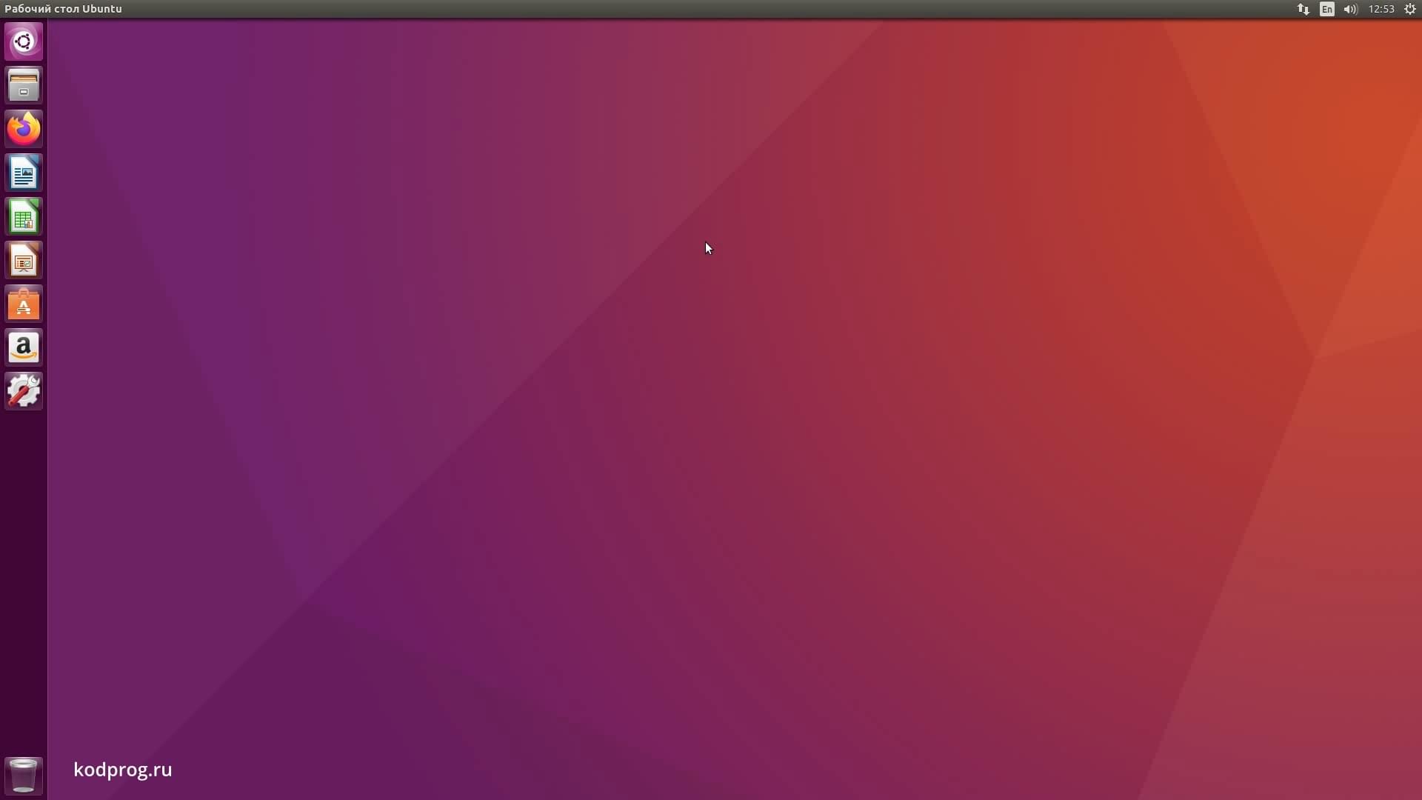1422x800 pixels.
Task: Open the Trash in the launcher
Action: coord(24,776)
